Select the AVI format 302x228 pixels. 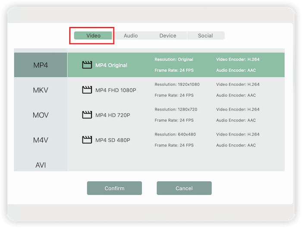(41, 165)
